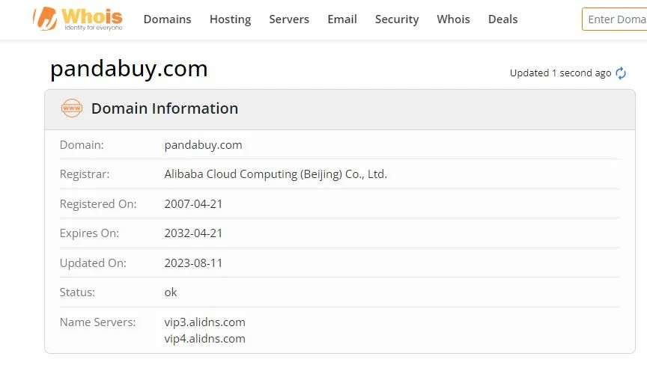Viewport: 647px width, 365px height.
Task: Open the Security menu
Action: (397, 19)
